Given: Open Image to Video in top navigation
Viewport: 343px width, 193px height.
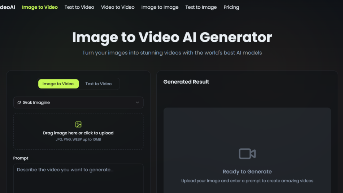Looking at the screenshot, I should (40, 7).
